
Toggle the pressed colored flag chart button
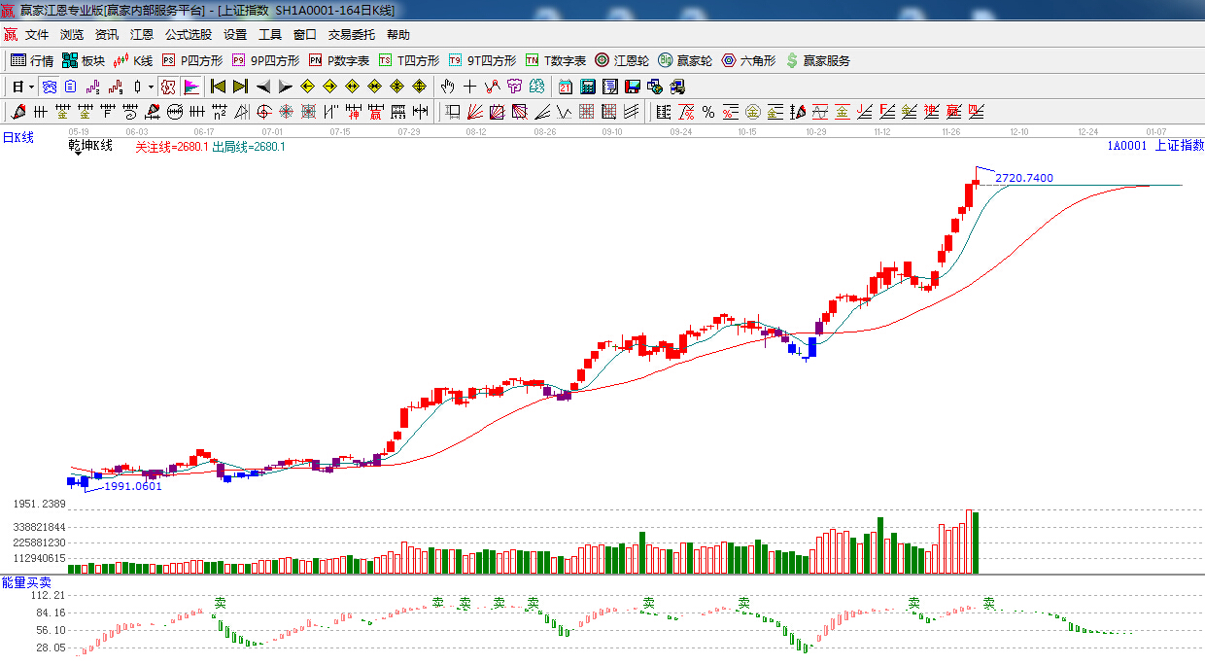coord(191,87)
